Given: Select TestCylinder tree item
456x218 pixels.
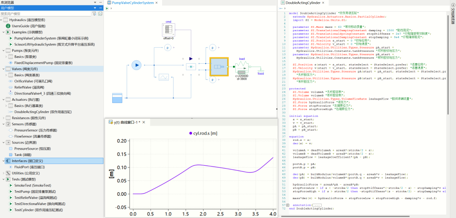Looking at the screenshot, I should click(x=39, y=210).
